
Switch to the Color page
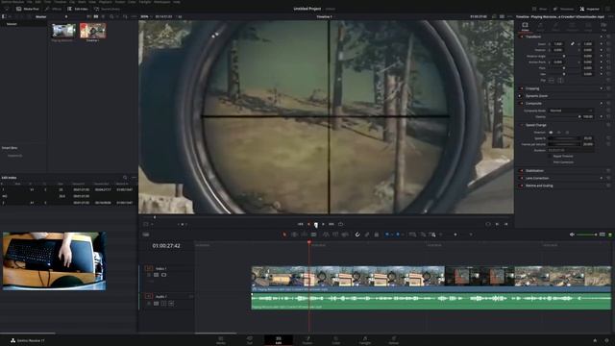336,340
